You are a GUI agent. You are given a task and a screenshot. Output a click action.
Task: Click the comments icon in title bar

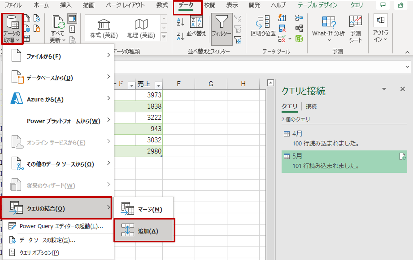[x=383, y=5]
